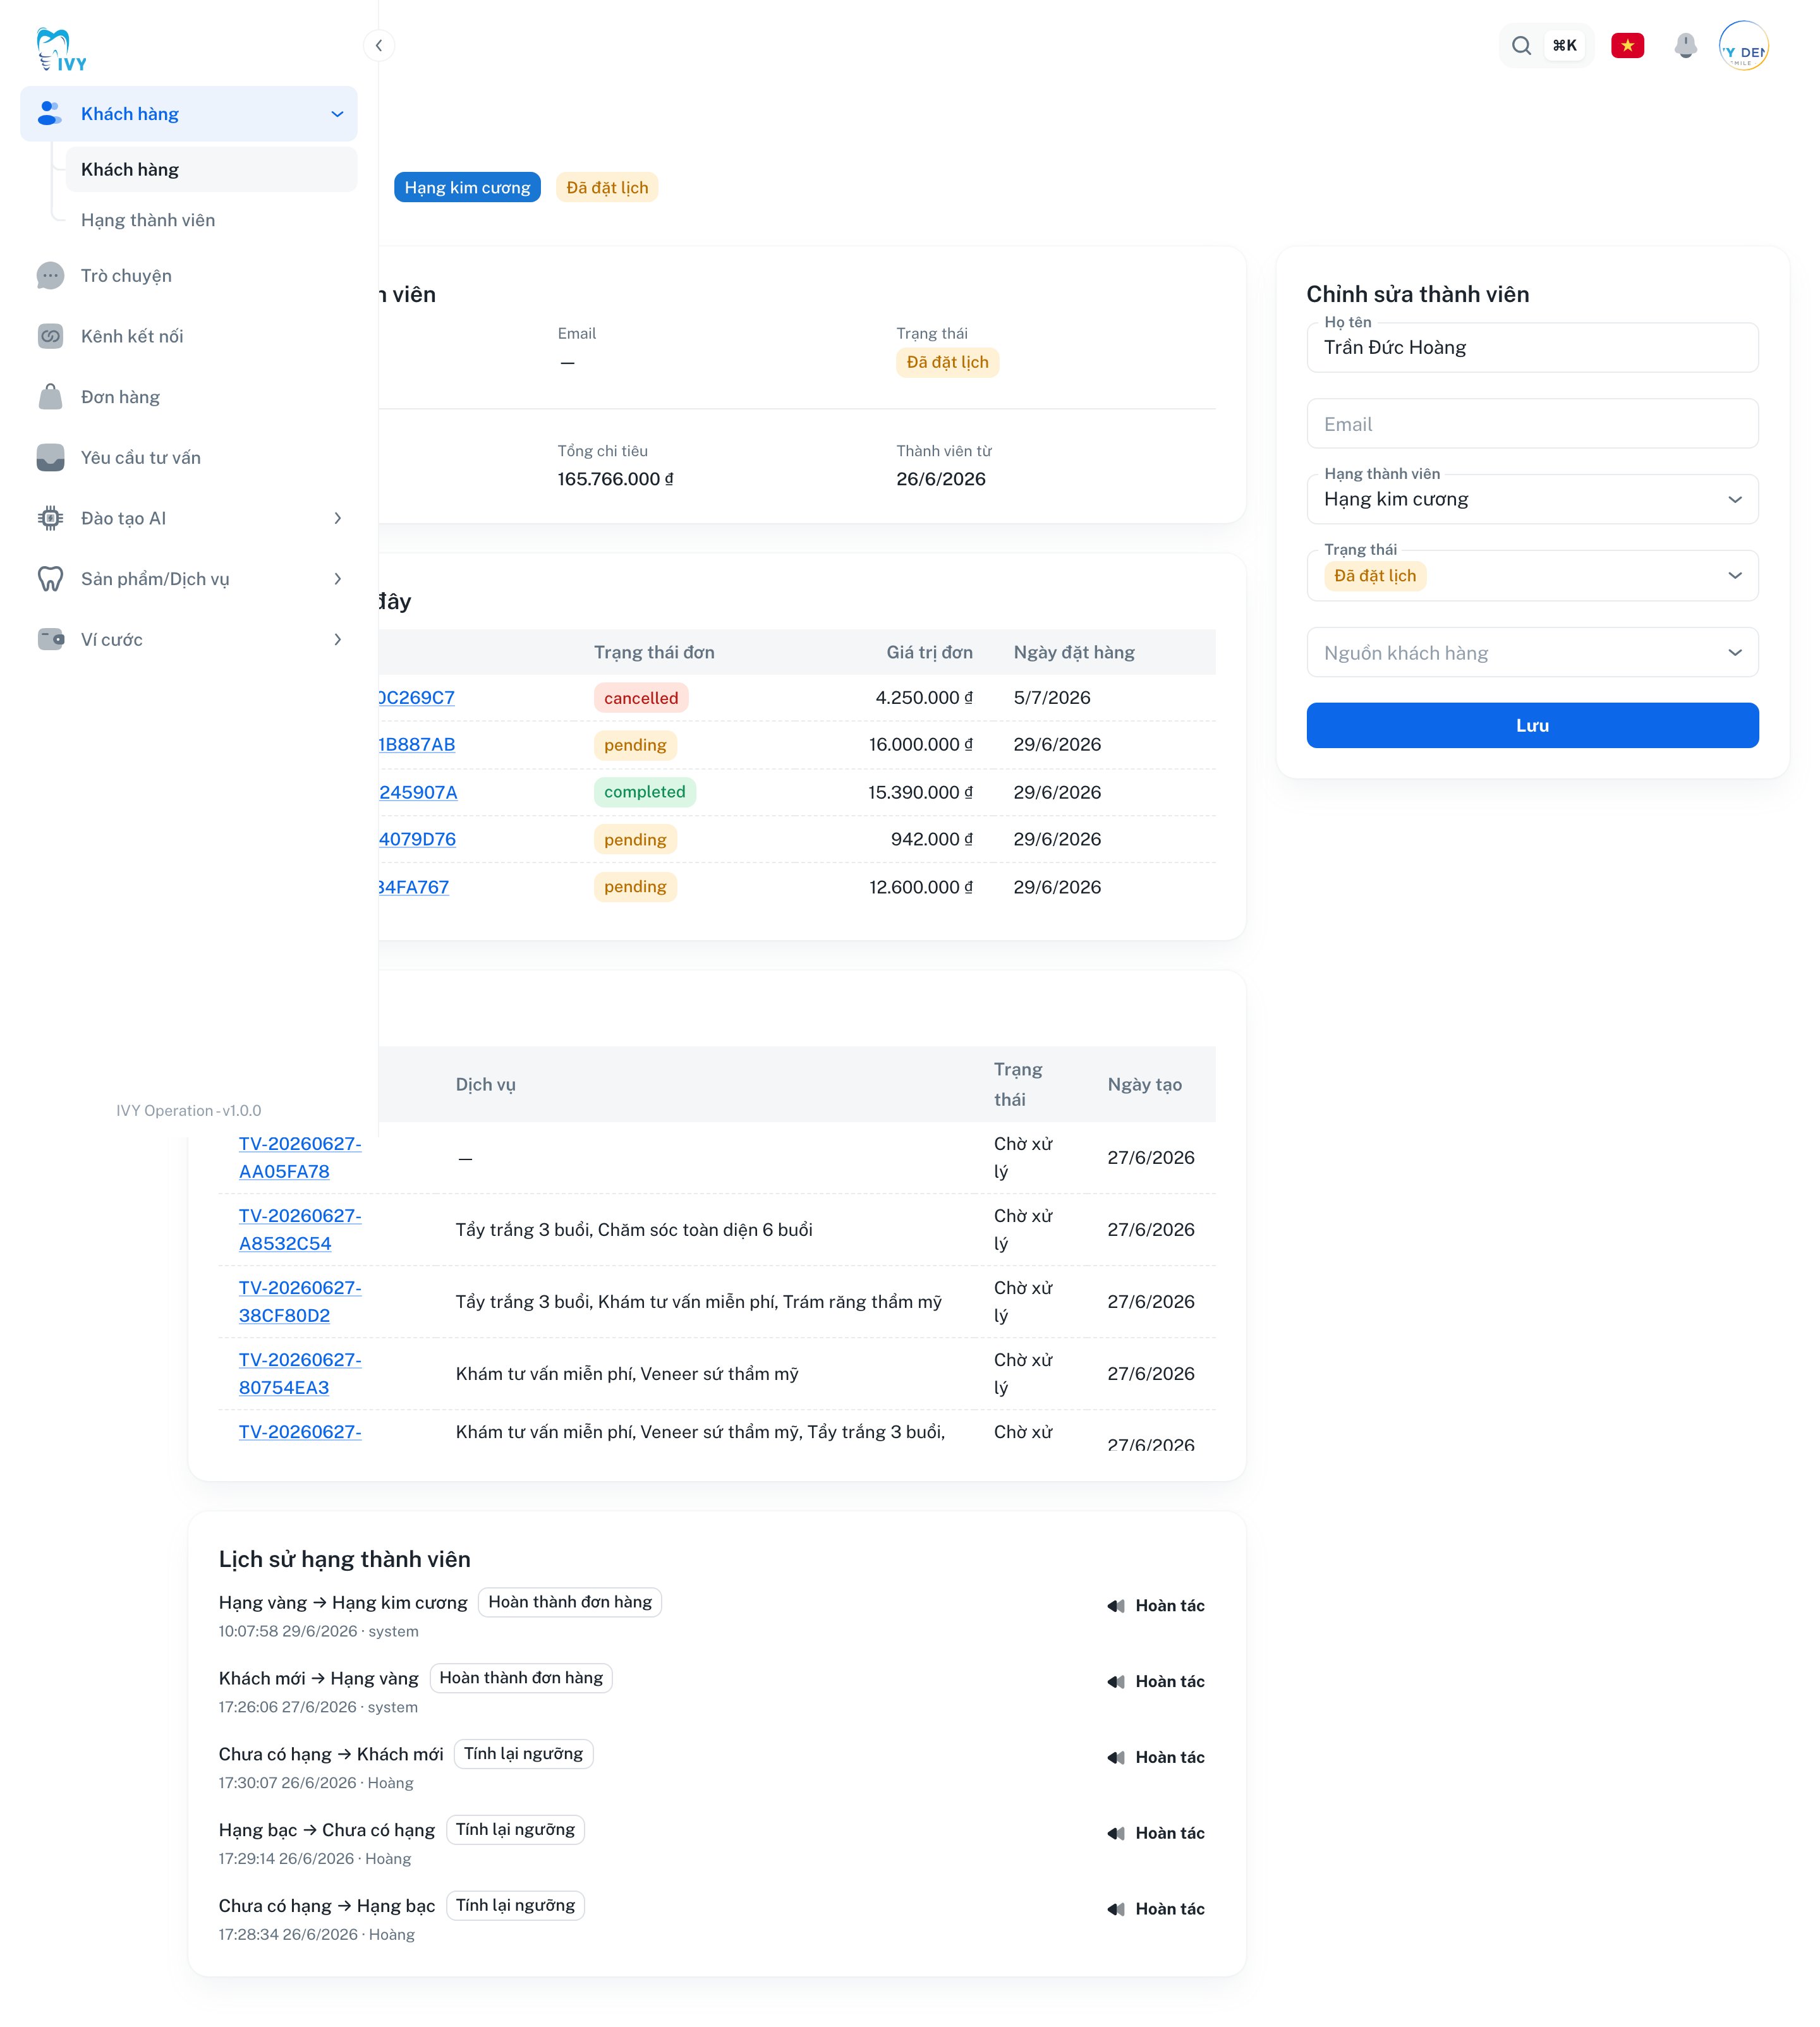Click the Đơn hàng shopping bag icon

(50, 397)
